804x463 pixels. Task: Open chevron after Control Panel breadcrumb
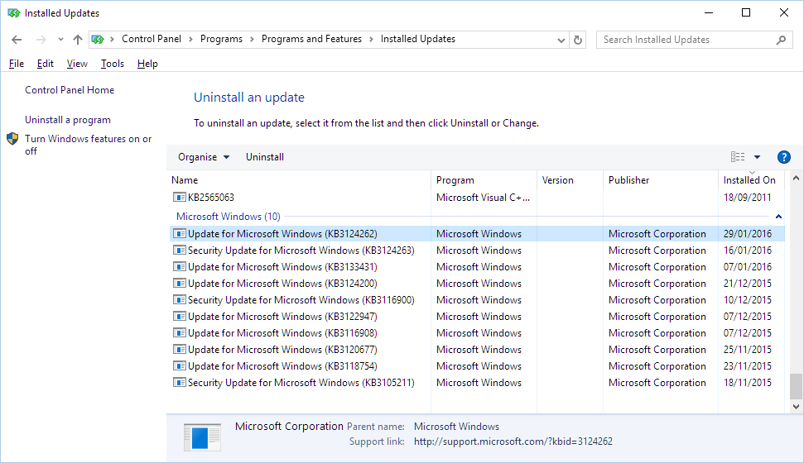click(190, 40)
